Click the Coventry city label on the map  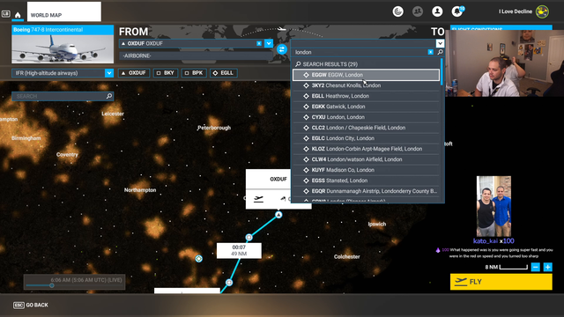pos(67,155)
